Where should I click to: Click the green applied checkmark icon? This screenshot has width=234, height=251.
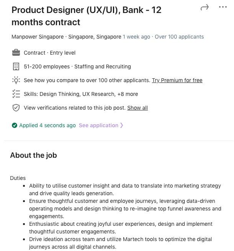pos(15,125)
